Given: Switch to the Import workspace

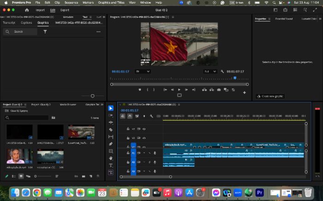Looking at the screenshot, I should point(40,10).
